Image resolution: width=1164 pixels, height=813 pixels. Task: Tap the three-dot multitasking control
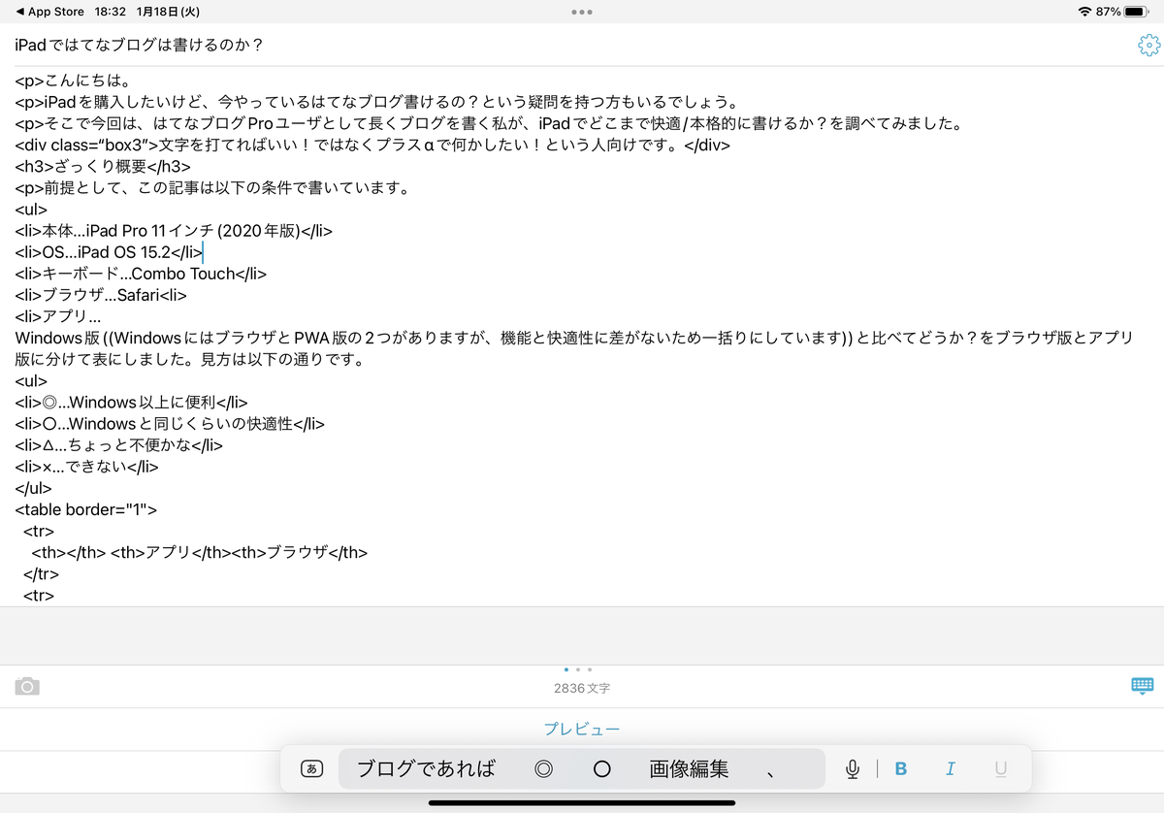(x=581, y=12)
